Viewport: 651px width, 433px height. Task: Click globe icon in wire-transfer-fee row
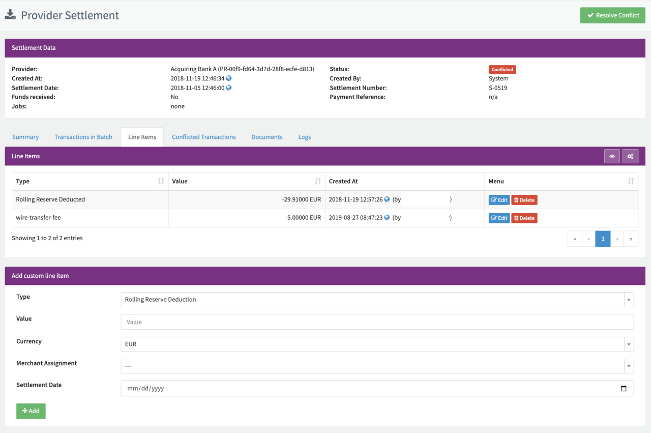click(387, 217)
